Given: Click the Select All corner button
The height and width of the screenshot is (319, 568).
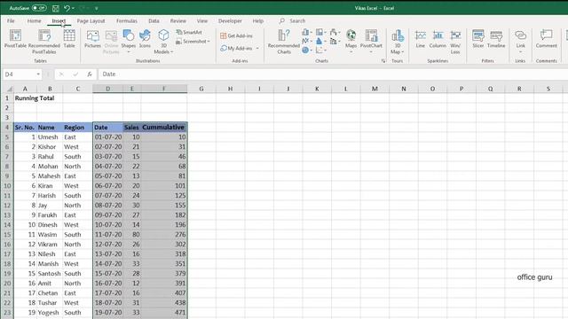Looking at the screenshot, I should [x=9, y=89].
